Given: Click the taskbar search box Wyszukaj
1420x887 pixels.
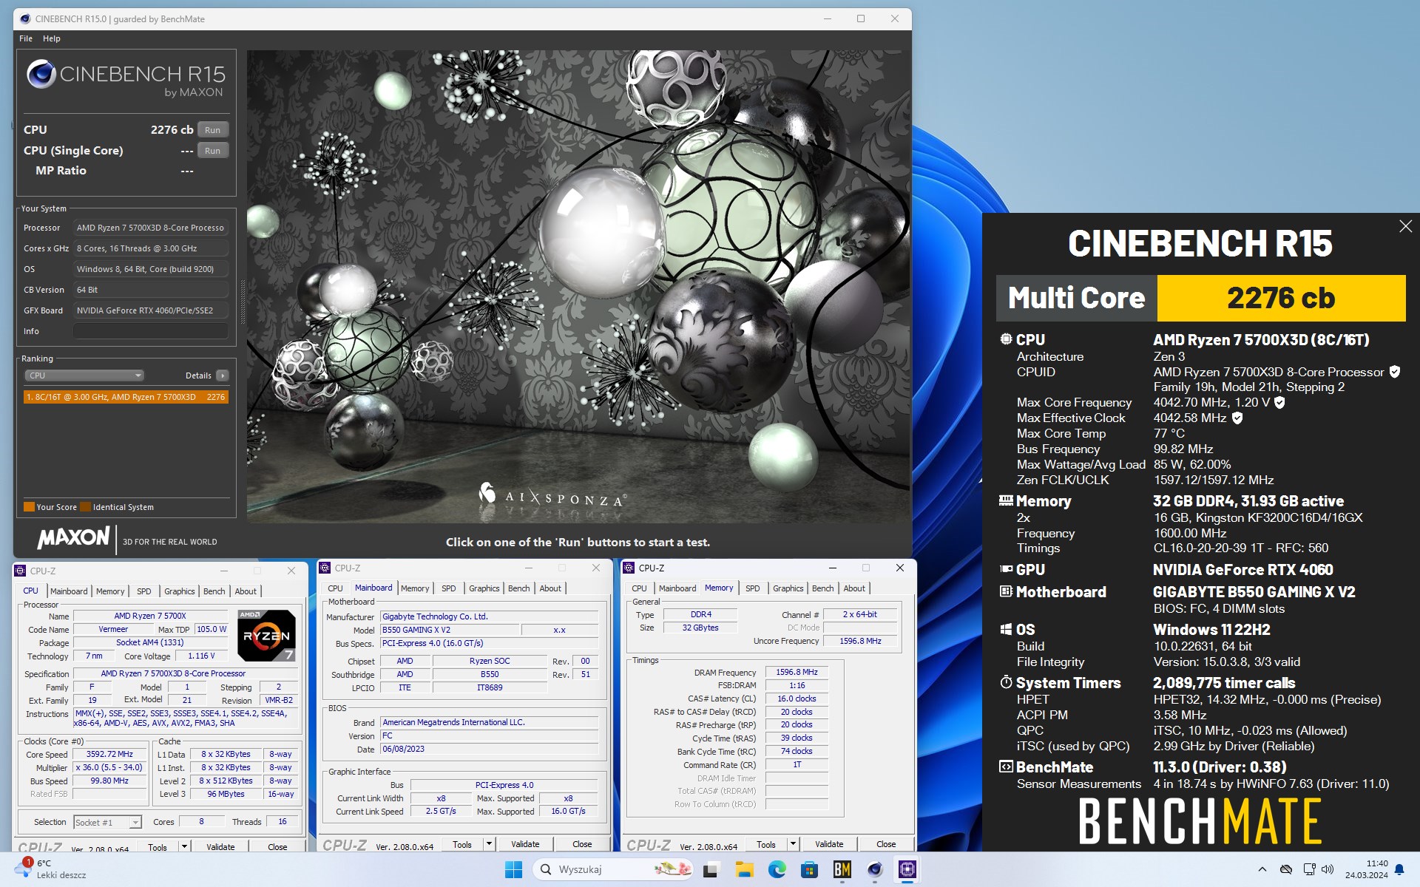Looking at the screenshot, I should 612,869.
